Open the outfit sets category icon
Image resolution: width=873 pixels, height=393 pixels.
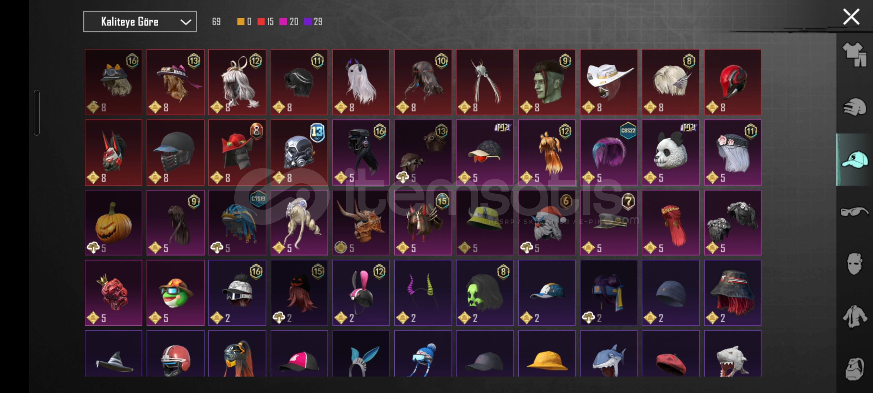click(854, 55)
